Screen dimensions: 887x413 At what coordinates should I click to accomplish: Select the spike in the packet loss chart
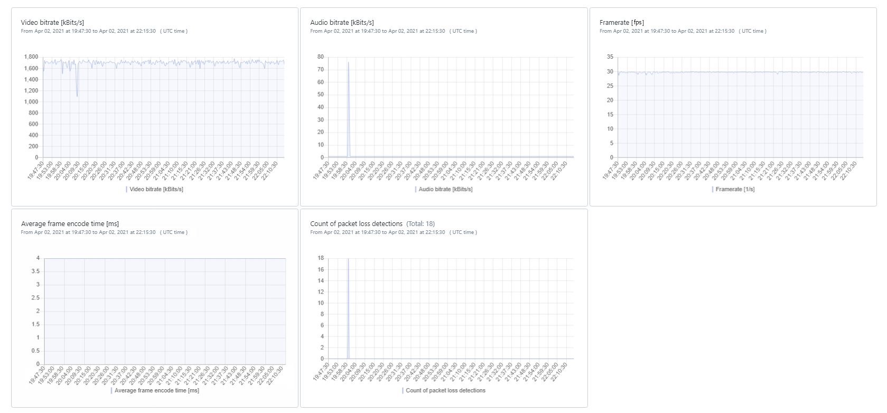click(x=348, y=309)
